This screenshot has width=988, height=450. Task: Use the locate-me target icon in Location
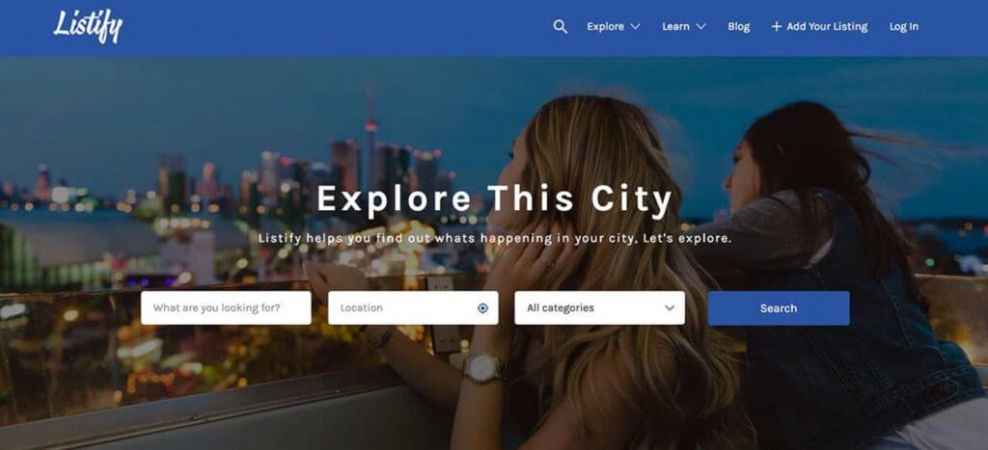tap(482, 307)
